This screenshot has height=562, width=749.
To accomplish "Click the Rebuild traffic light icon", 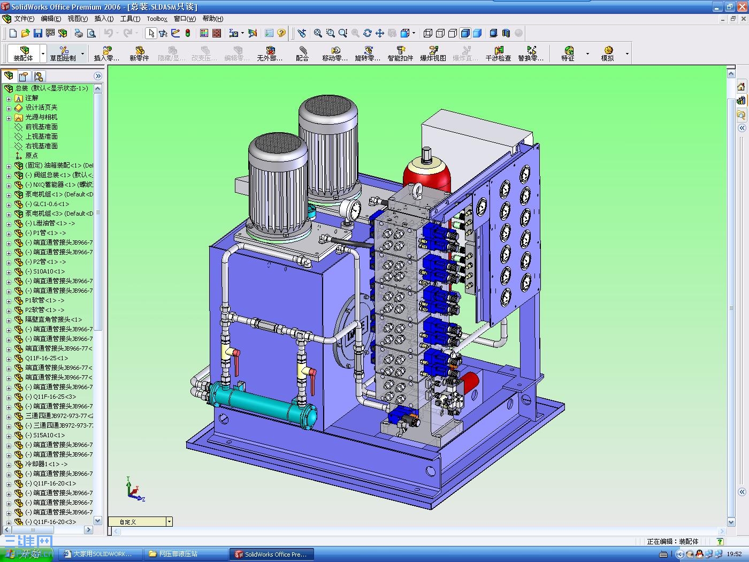I will tap(188, 33).
